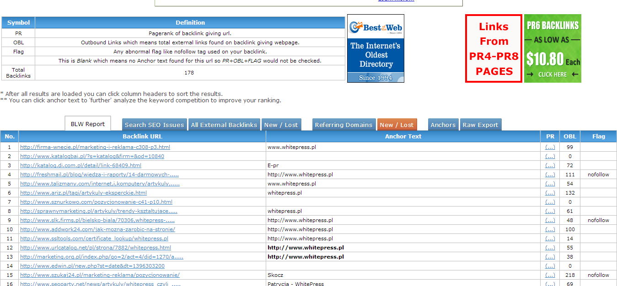The width and height of the screenshot is (617, 286).
Task: Open slk.firms.pl bielsko-biala backlink URL
Action: pyautogui.click(x=97, y=220)
